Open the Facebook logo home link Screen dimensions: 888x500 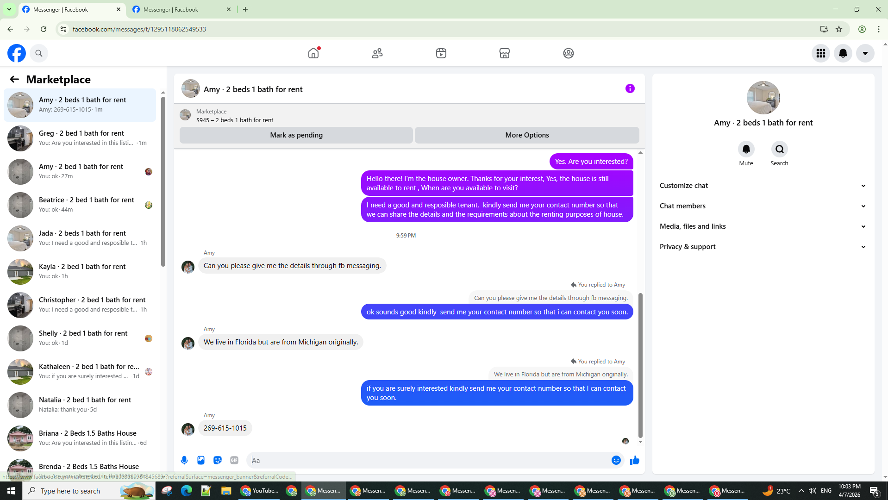[17, 53]
